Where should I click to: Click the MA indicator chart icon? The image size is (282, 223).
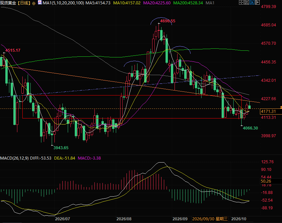click(x=40, y=3)
